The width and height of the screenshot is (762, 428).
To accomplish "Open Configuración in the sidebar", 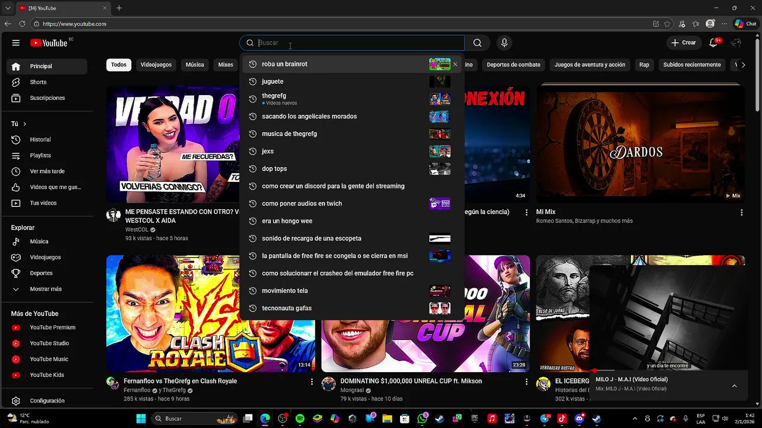I will tap(46, 401).
